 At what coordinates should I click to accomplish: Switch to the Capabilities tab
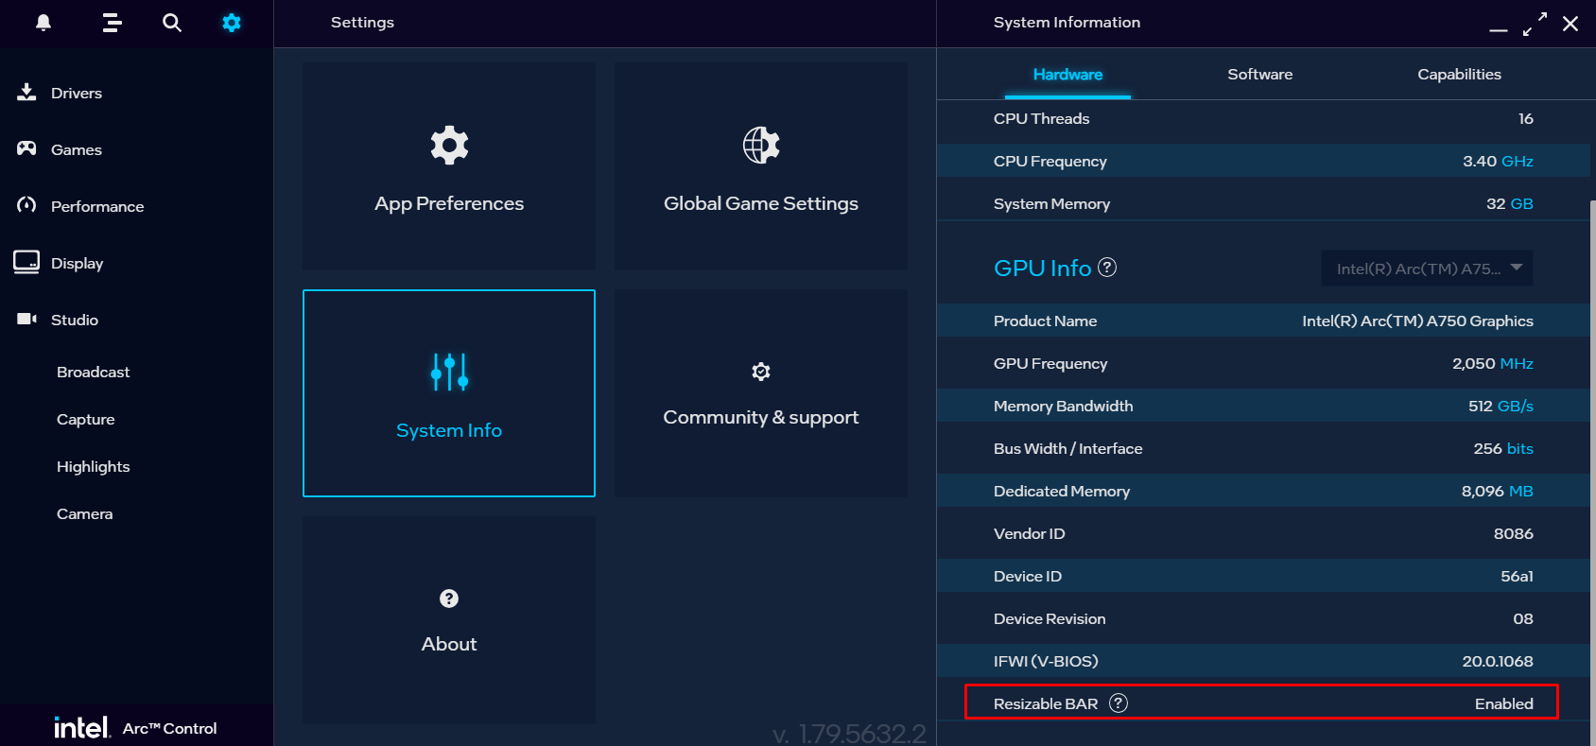tap(1459, 75)
